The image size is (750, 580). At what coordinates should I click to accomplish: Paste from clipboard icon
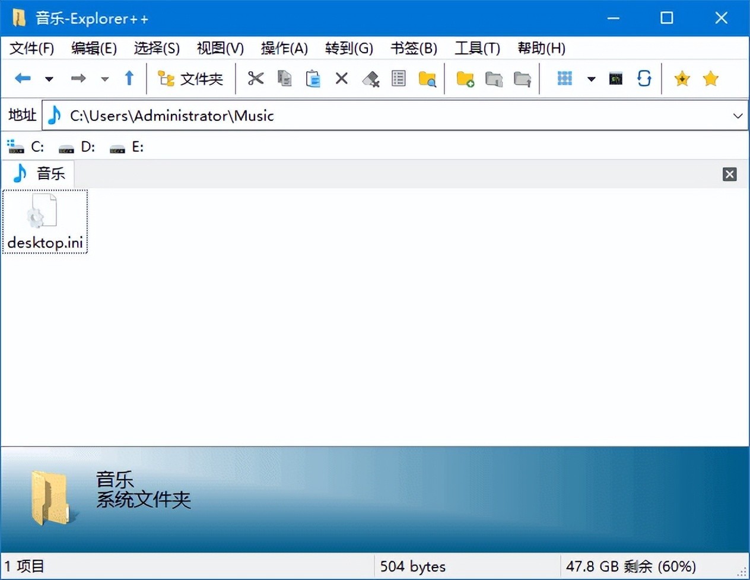313,78
